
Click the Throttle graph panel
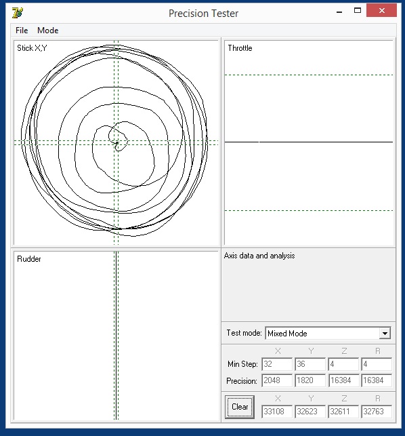coord(309,142)
